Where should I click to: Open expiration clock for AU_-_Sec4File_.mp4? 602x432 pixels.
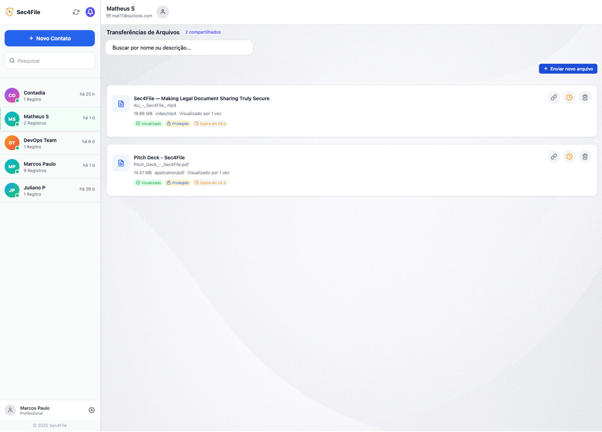(569, 97)
